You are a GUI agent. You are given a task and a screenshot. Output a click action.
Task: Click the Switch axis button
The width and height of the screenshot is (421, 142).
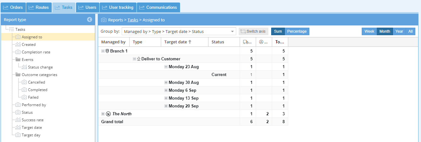tap(253, 31)
